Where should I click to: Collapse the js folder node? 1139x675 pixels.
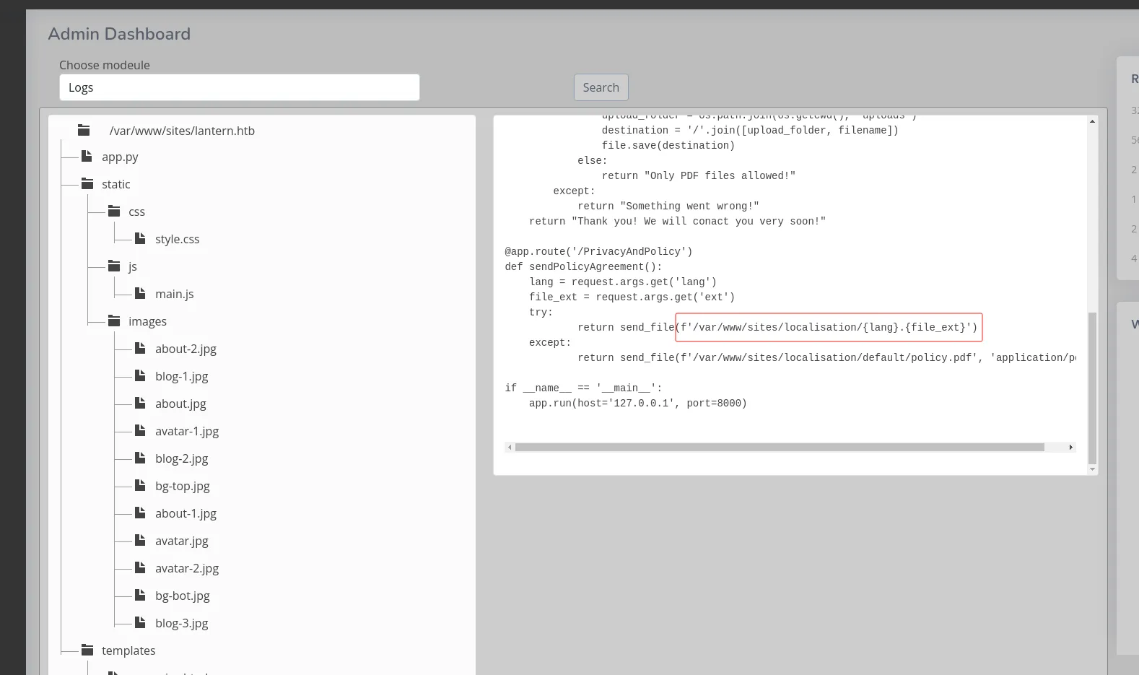pos(133,266)
